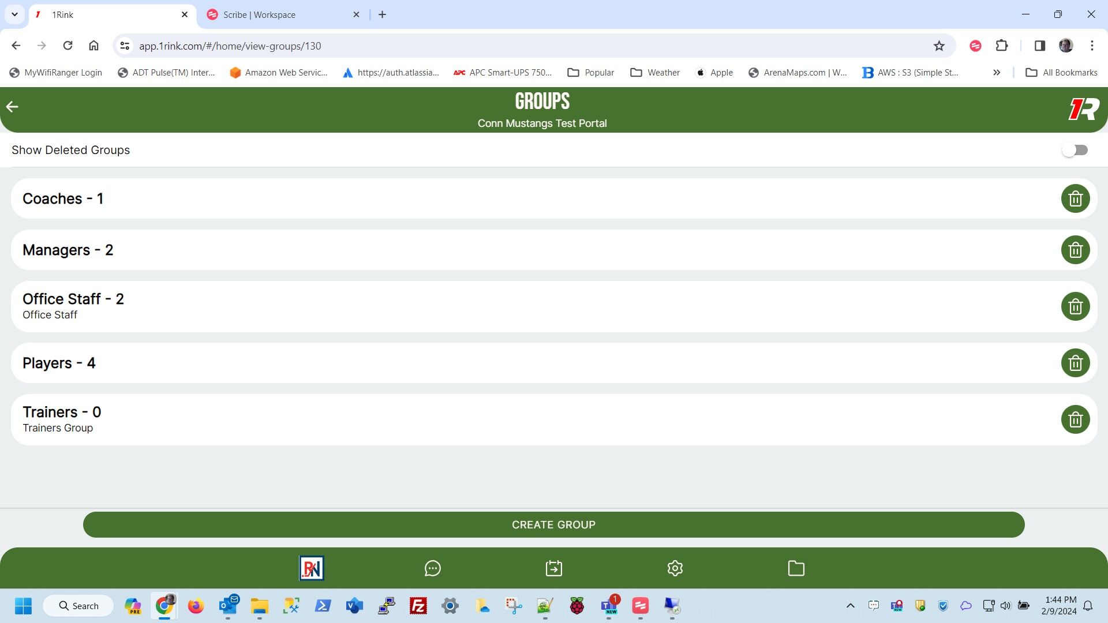
Task: Delete the Trainers group using trash icon
Action: coord(1075,419)
